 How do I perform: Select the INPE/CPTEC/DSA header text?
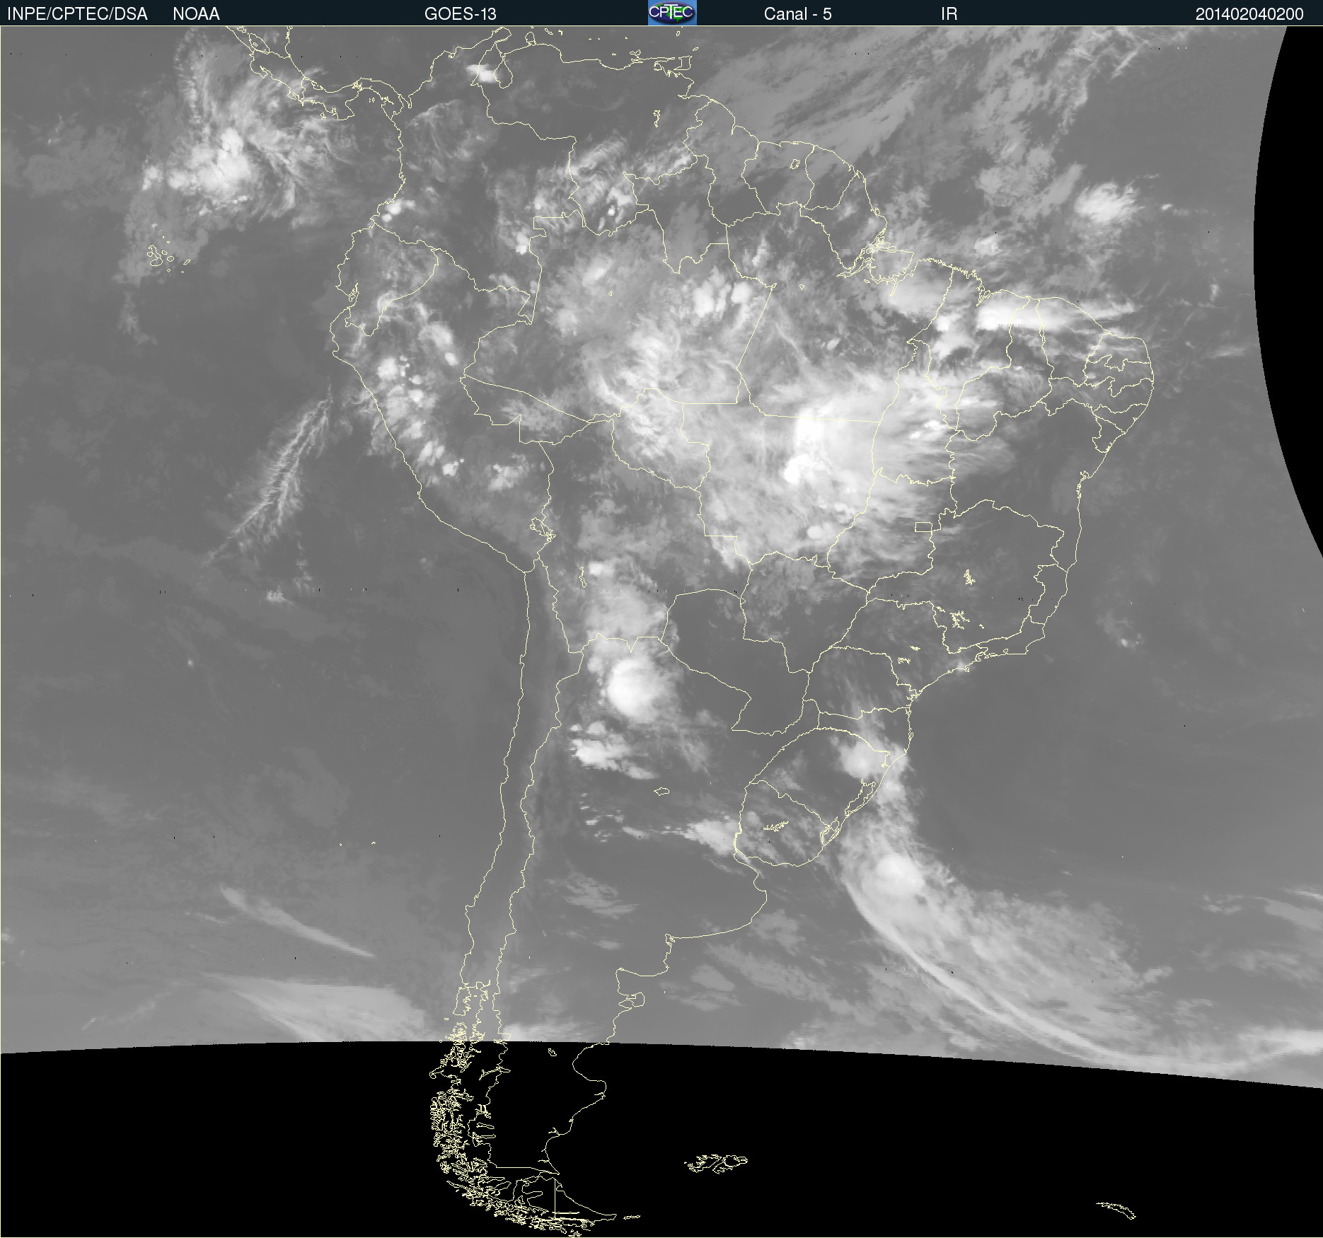(x=77, y=14)
